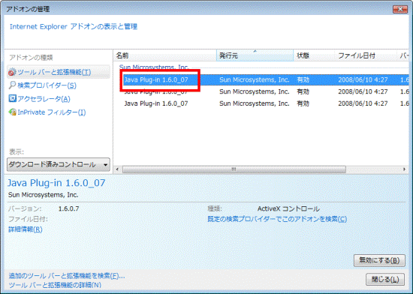Close the アドオンの管理 window

pos(400,9)
